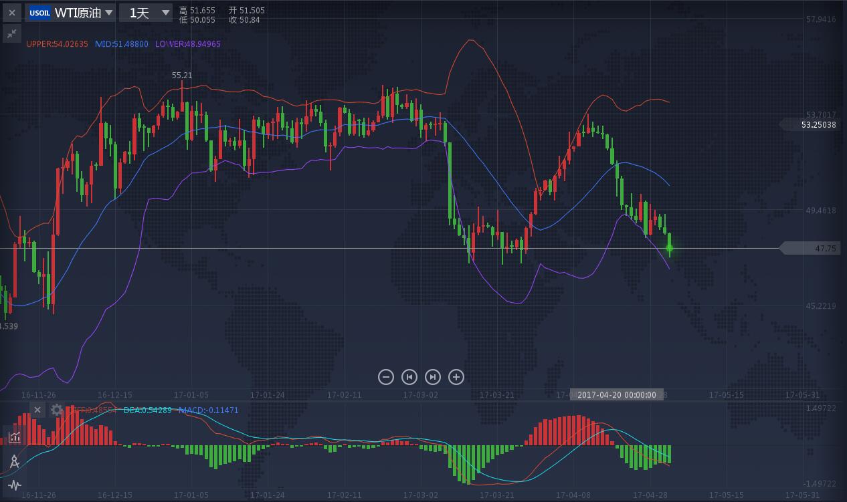Click the 53.25038 price axis label

tap(818, 124)
